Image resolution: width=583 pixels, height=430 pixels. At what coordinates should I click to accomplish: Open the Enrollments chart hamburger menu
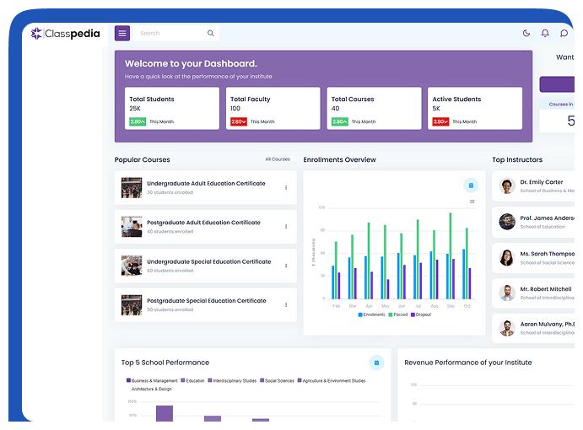coord(472,202)
